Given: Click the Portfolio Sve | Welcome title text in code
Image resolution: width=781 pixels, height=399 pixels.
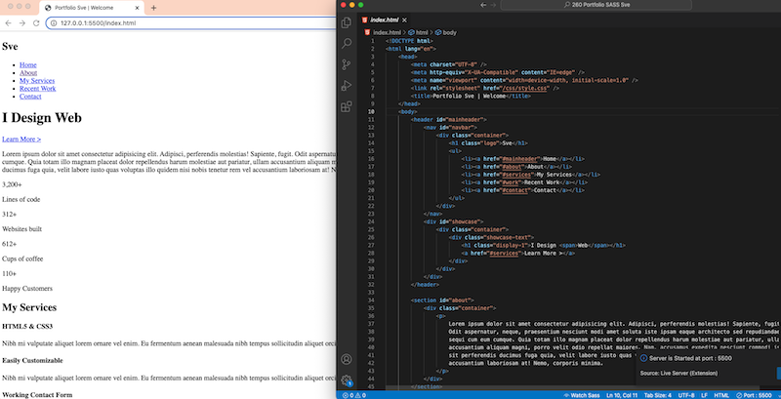Looking at the screenshot, I should pyautogui.click(x=470, y=96).
